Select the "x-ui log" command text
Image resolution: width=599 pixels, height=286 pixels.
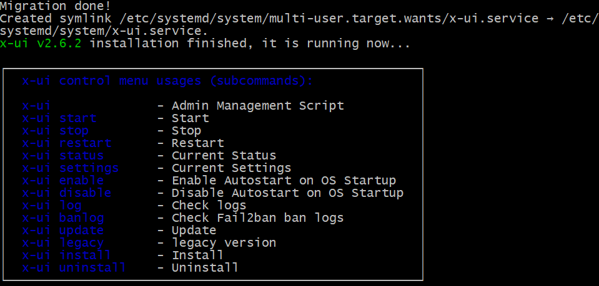point(52,206)
